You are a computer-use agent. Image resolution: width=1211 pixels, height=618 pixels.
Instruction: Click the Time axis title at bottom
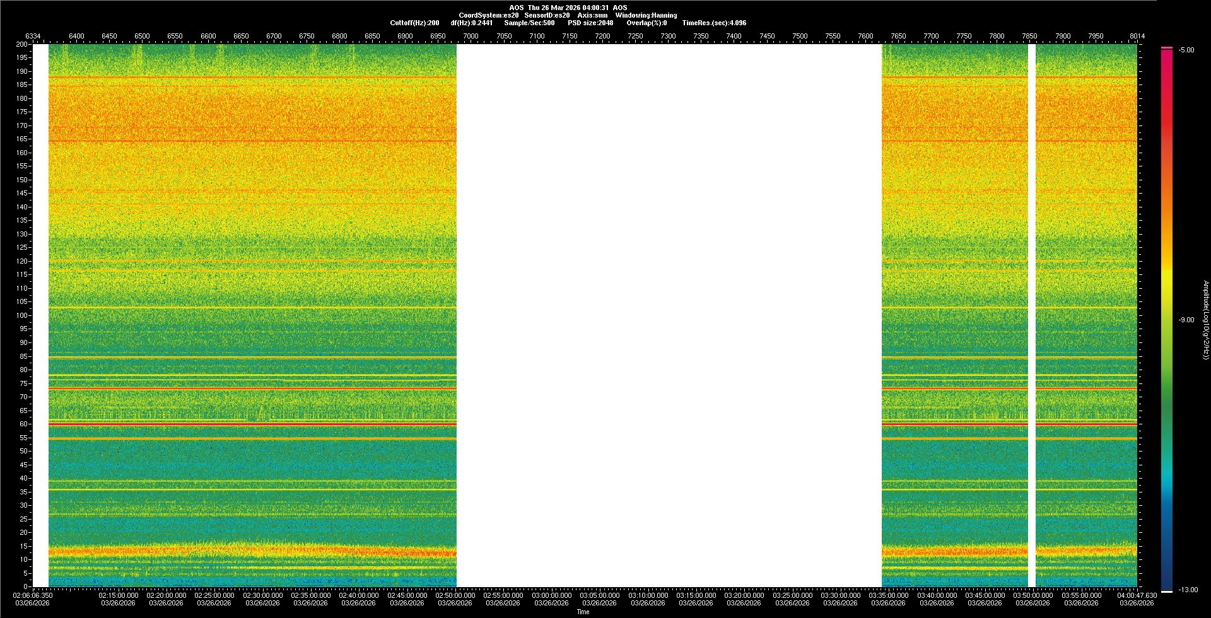click(x=583, y=612)
